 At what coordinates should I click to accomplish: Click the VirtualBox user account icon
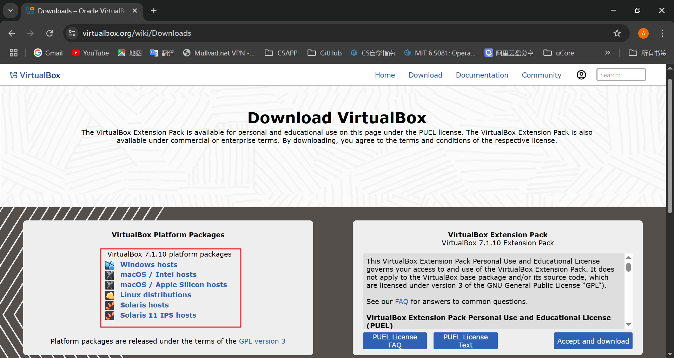[x=581, y=75]
